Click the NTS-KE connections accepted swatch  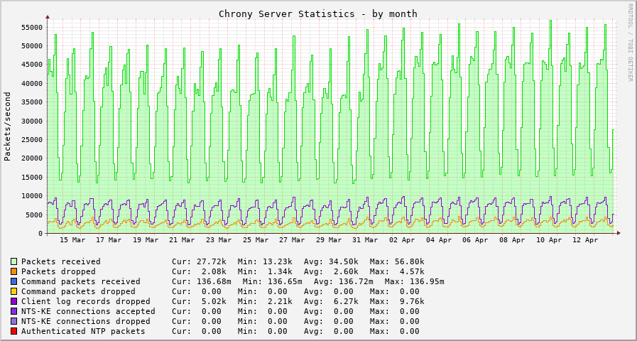click(14, 311)
